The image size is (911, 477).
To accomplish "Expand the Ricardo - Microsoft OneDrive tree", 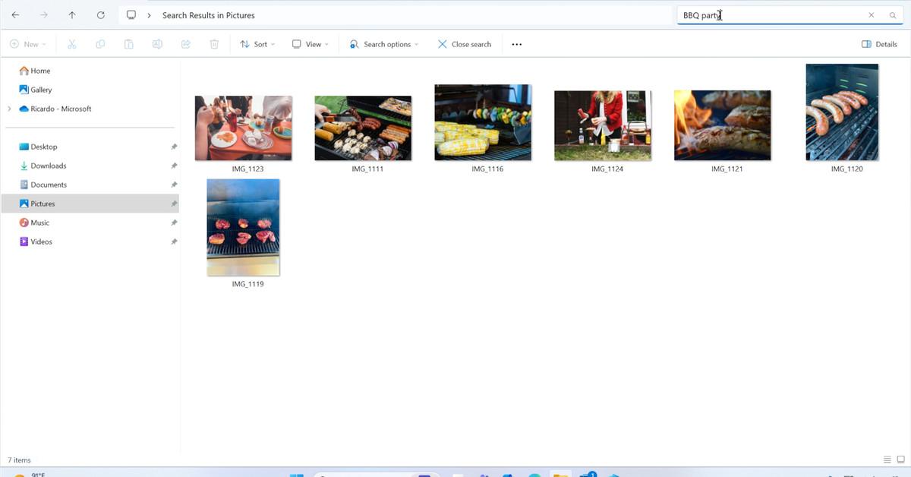I will [9, 109].
